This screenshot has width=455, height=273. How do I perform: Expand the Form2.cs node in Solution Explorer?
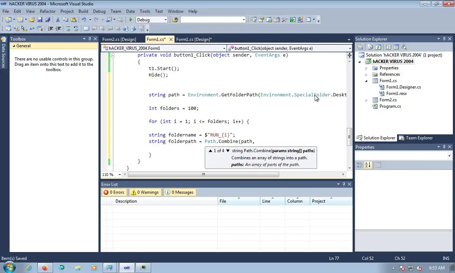[366, 100]
